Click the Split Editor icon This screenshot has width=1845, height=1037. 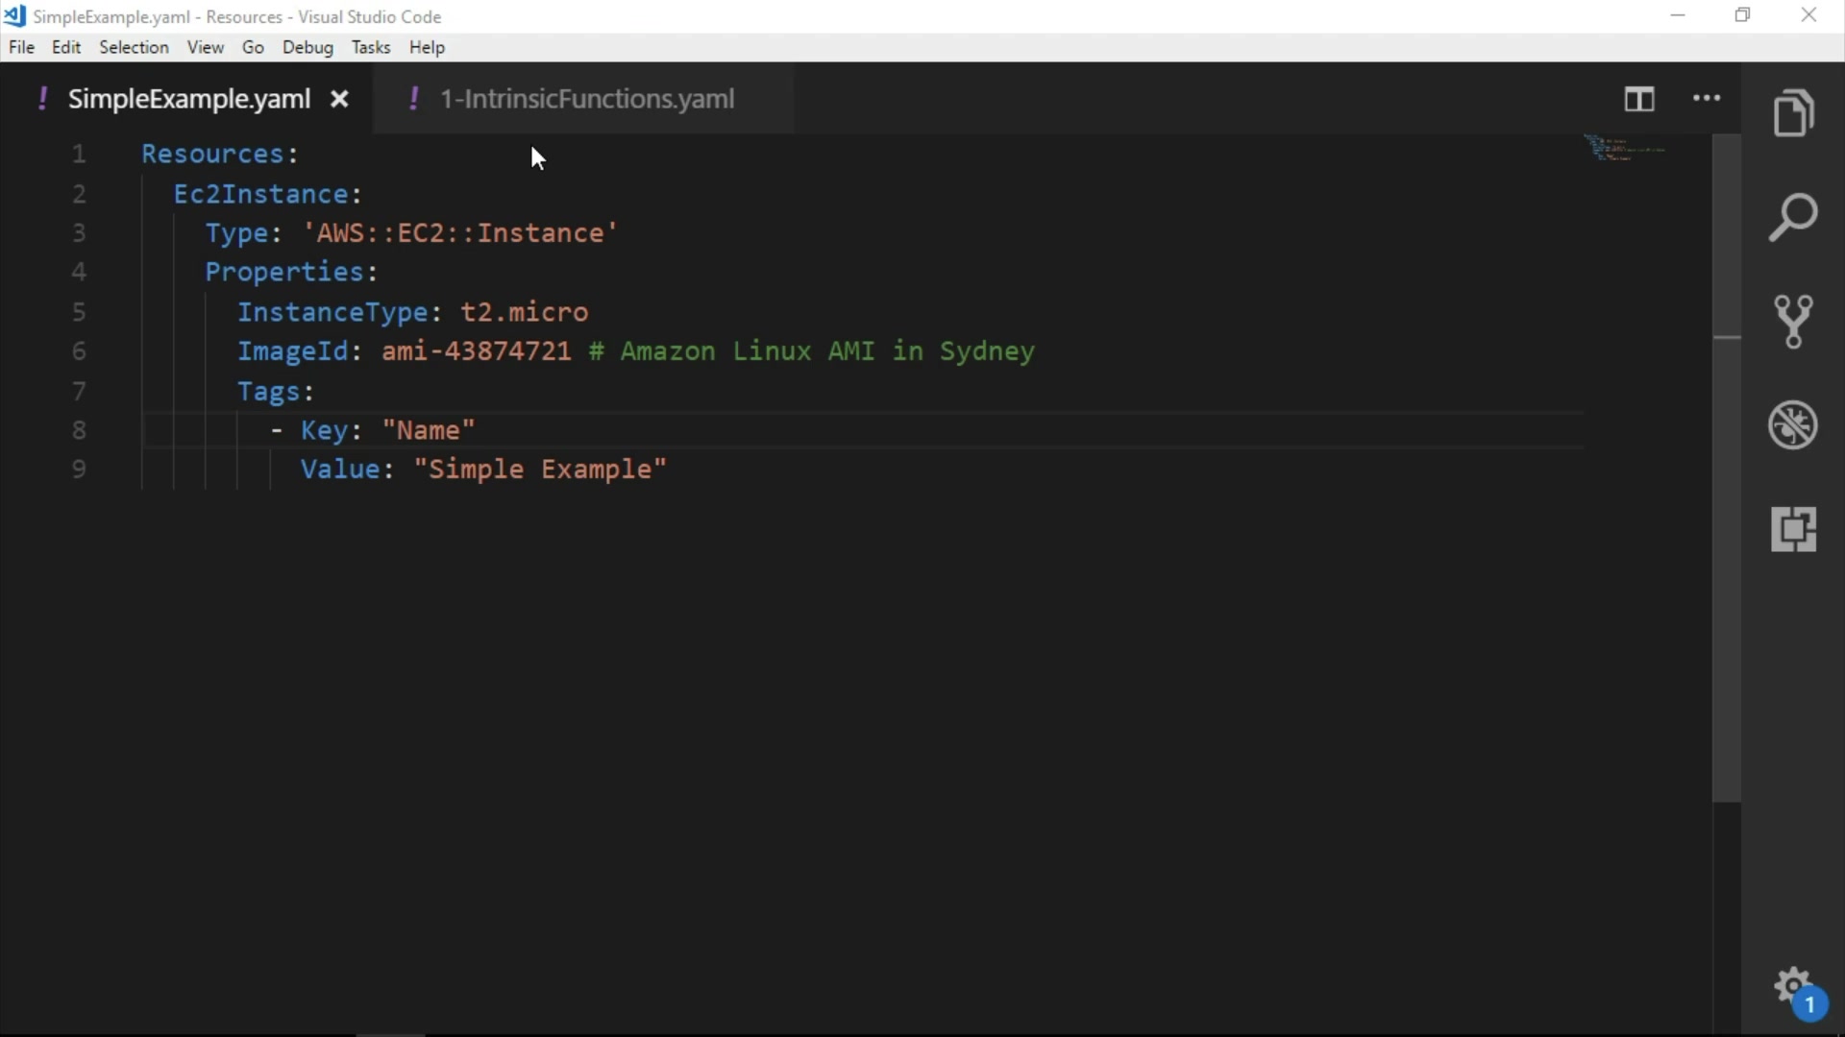[x=1639, y=99]
